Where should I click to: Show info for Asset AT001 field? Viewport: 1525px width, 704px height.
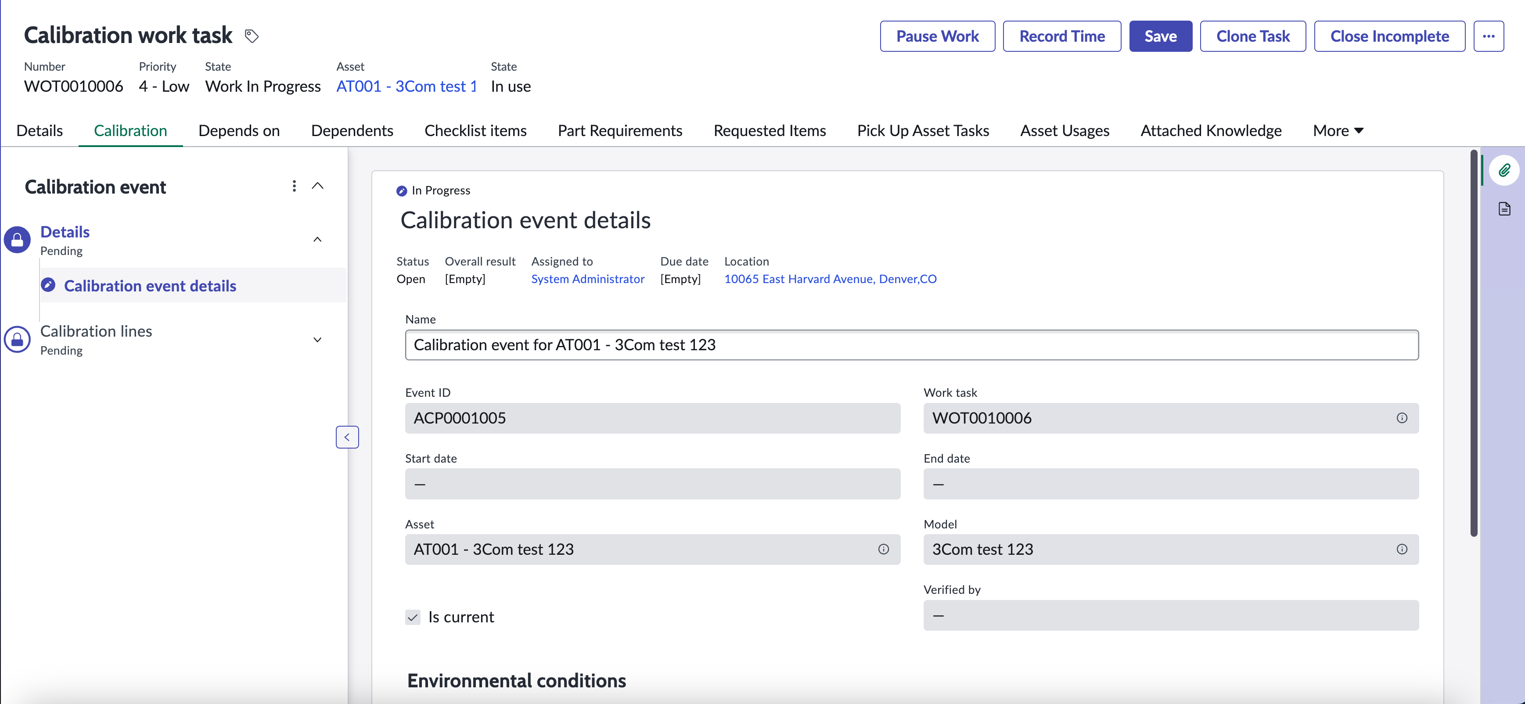883,549
